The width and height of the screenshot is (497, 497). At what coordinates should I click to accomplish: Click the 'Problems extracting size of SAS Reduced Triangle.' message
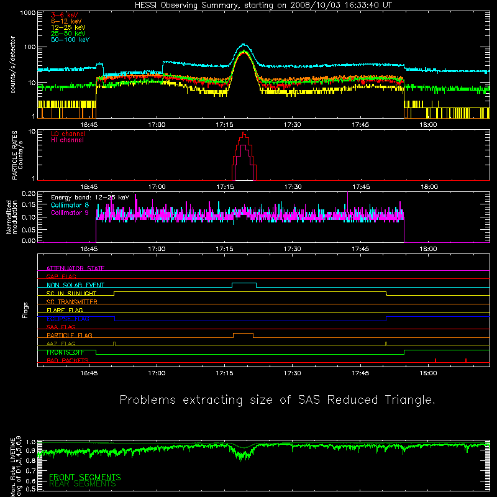277,399
